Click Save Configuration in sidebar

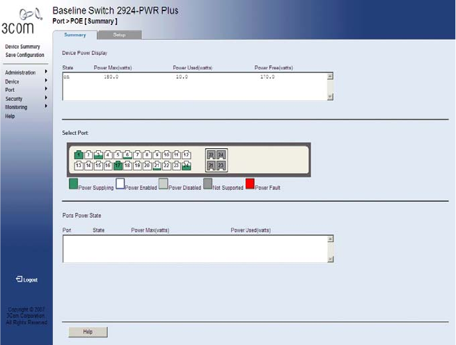[25, 55]
